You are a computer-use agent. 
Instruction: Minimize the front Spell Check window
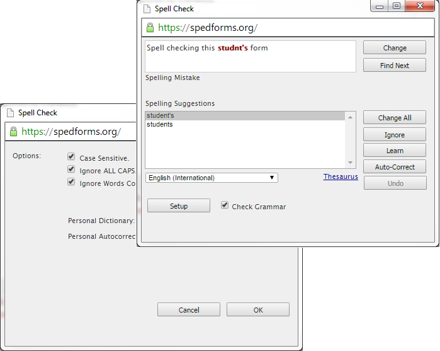[x=380, y=6]
